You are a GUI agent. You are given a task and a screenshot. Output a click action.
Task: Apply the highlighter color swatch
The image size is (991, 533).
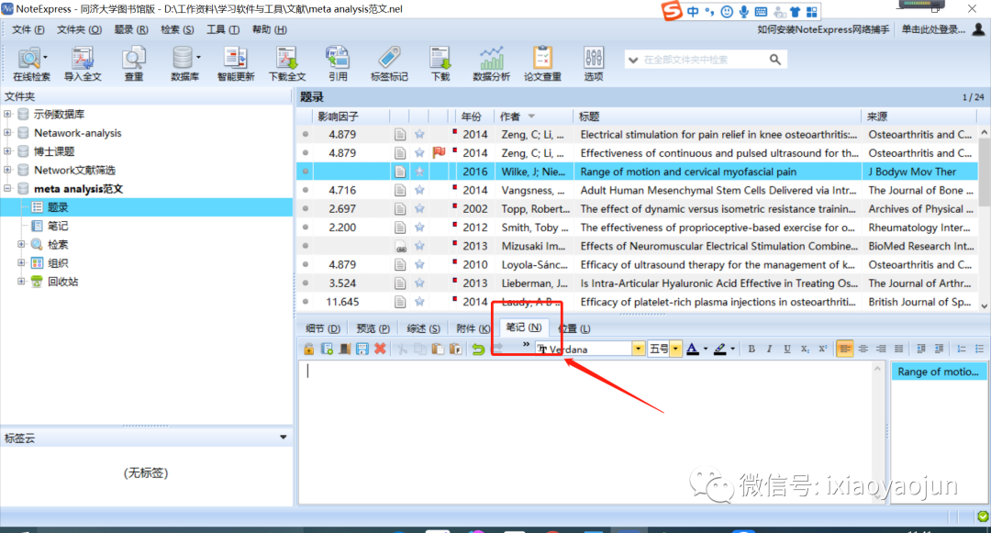[720, 349]
